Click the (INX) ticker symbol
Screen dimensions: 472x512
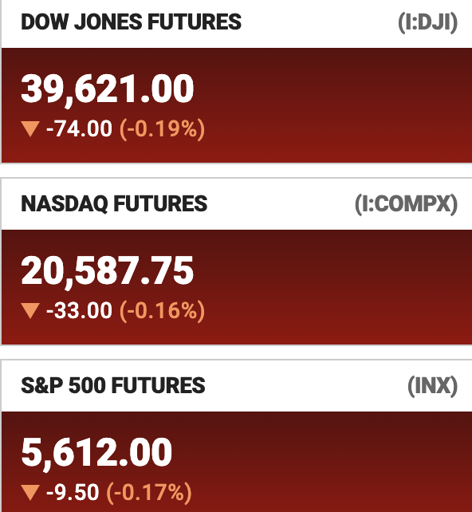pyautogui.click(x=432, y=386)
